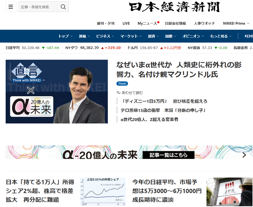Open the hamburger menu
The width and height of the screenshot is (253, 207).
coord(11,7)
